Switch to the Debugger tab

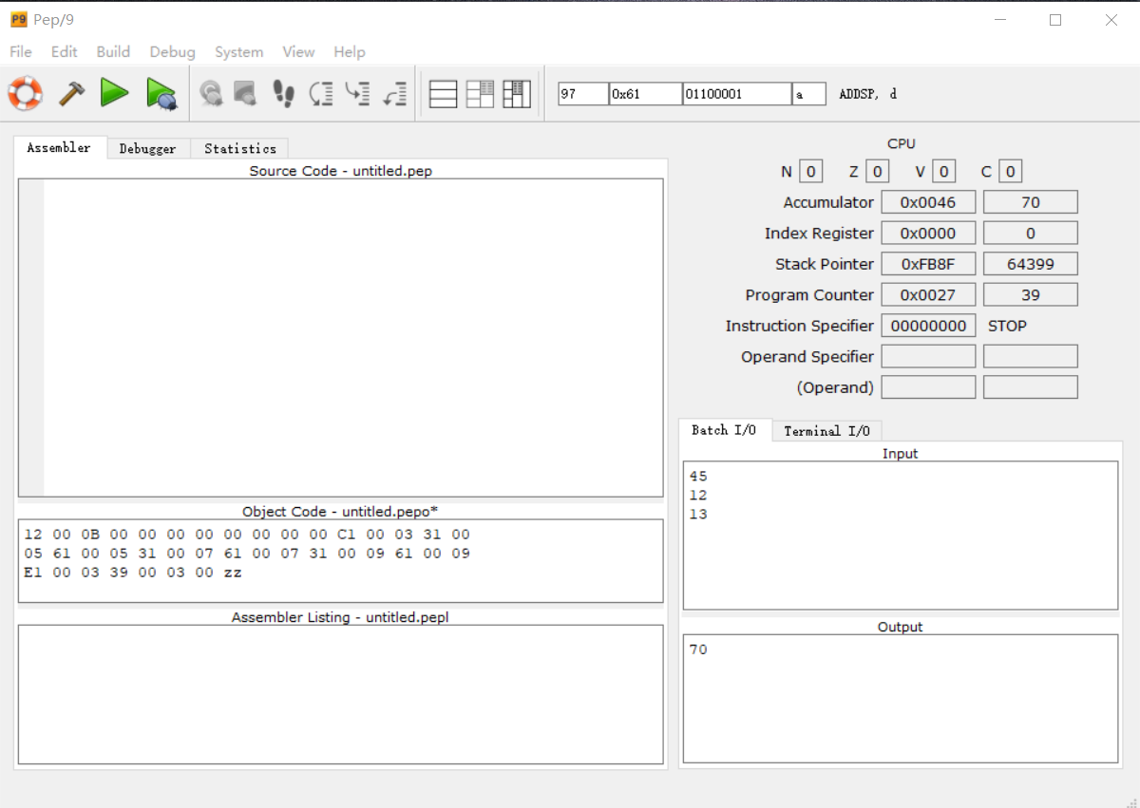point(148,149)
